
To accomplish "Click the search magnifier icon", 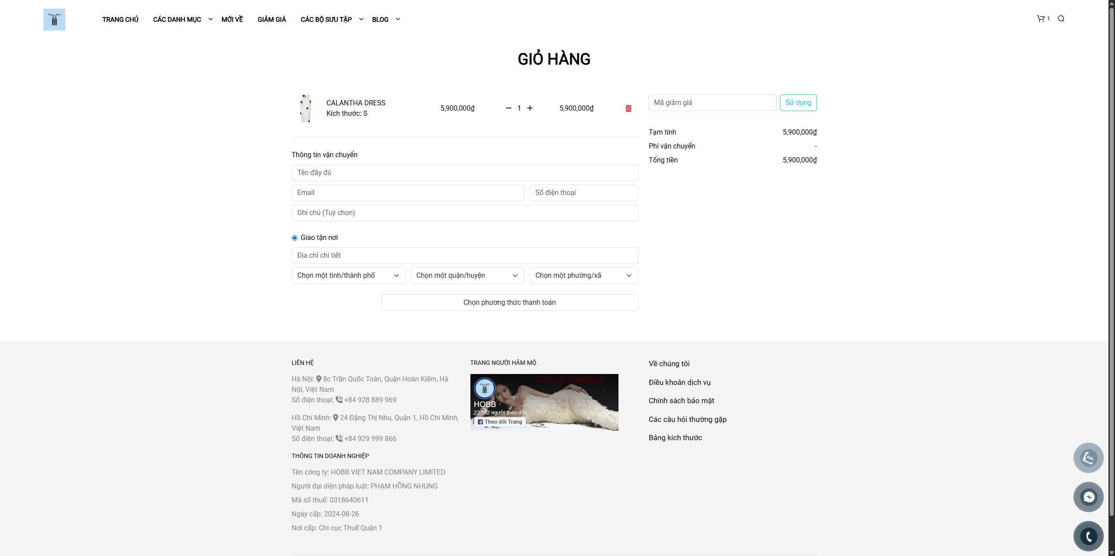I will [1061, 18].
